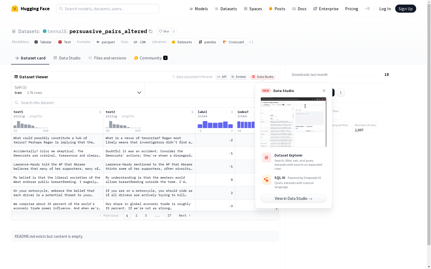
Task: Click the current page 1 button
Action: click(x=127, y=215)
